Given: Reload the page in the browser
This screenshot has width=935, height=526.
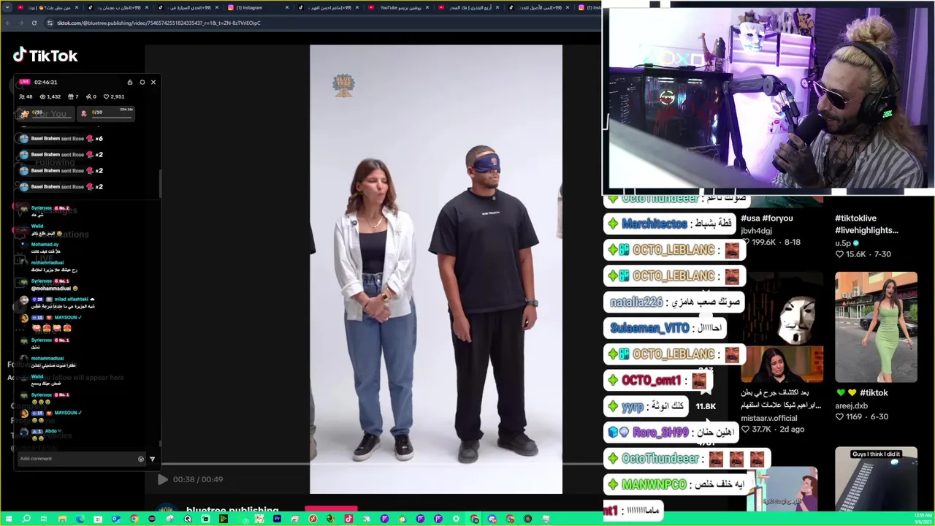Looking at the screenshot, I should [34, 23].
